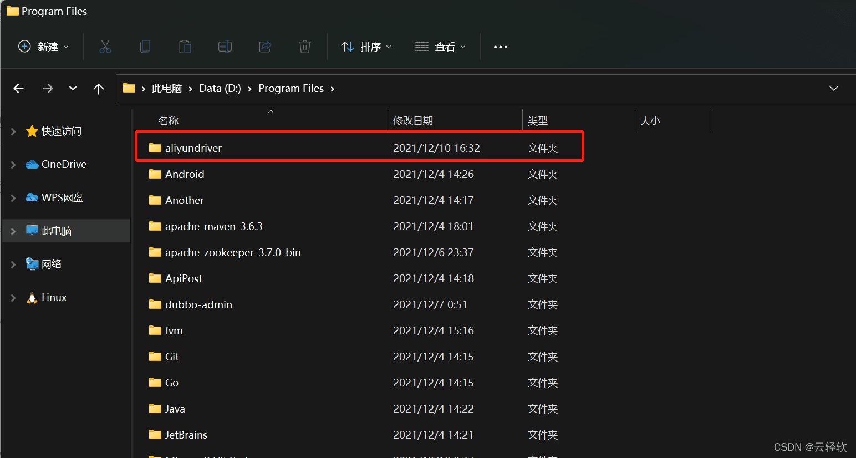This screenshot has width=856, height=458.
Task: Select Linux in the navigation pane
Action: pyautogui.click(x=54, y=298)
